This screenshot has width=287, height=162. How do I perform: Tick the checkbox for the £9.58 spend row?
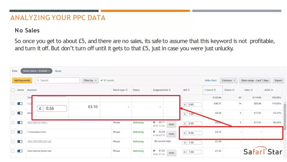[13, 113]
